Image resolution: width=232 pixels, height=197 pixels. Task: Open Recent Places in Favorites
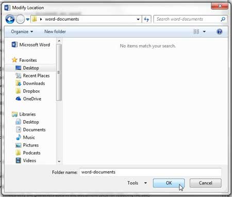(x=36, y=76)
